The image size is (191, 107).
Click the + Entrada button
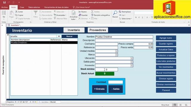point(99,89)
